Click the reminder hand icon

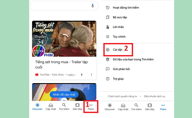108,27
